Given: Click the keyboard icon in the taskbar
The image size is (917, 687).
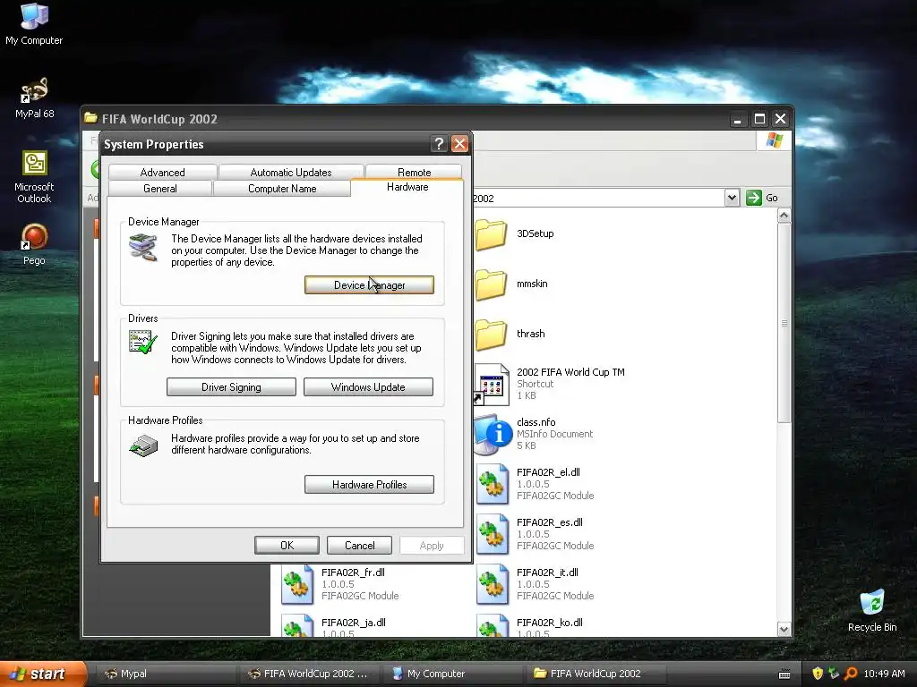Looking at the screenshot, I should pyautogui.click(x=784, y=674).
